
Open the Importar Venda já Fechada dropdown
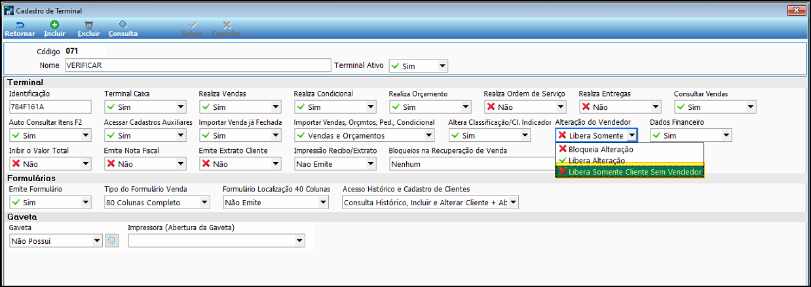tap(276, 135)
